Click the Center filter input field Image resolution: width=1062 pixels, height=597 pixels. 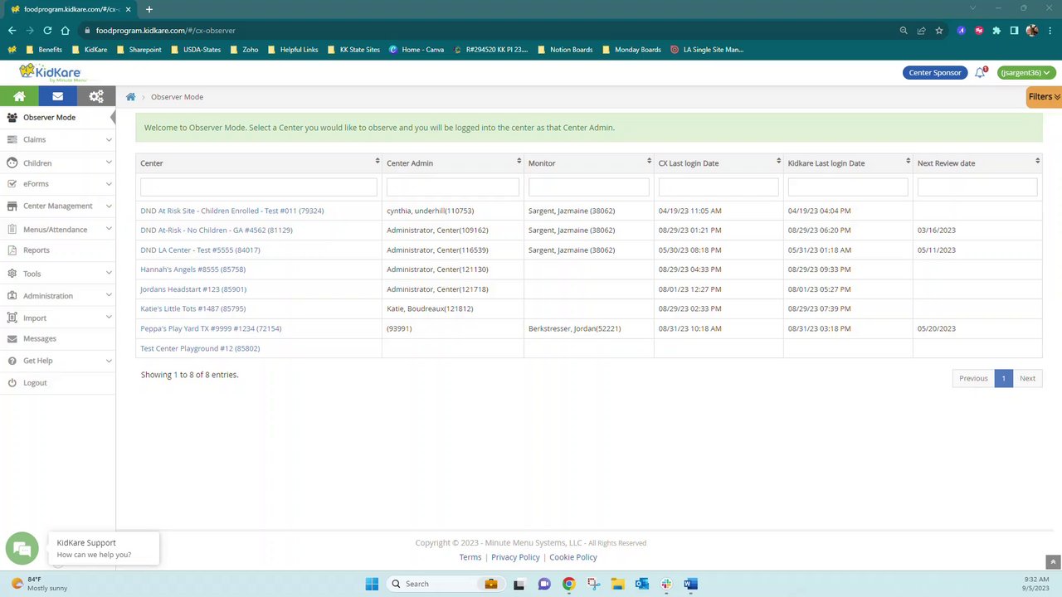(259, 187)
